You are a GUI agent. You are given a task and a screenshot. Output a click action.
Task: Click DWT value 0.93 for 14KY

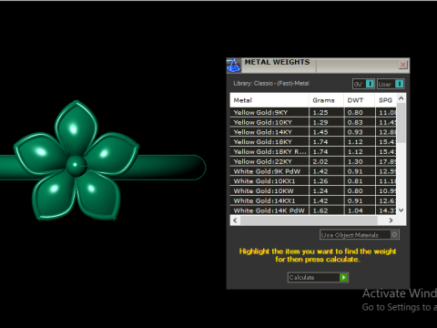355,132
